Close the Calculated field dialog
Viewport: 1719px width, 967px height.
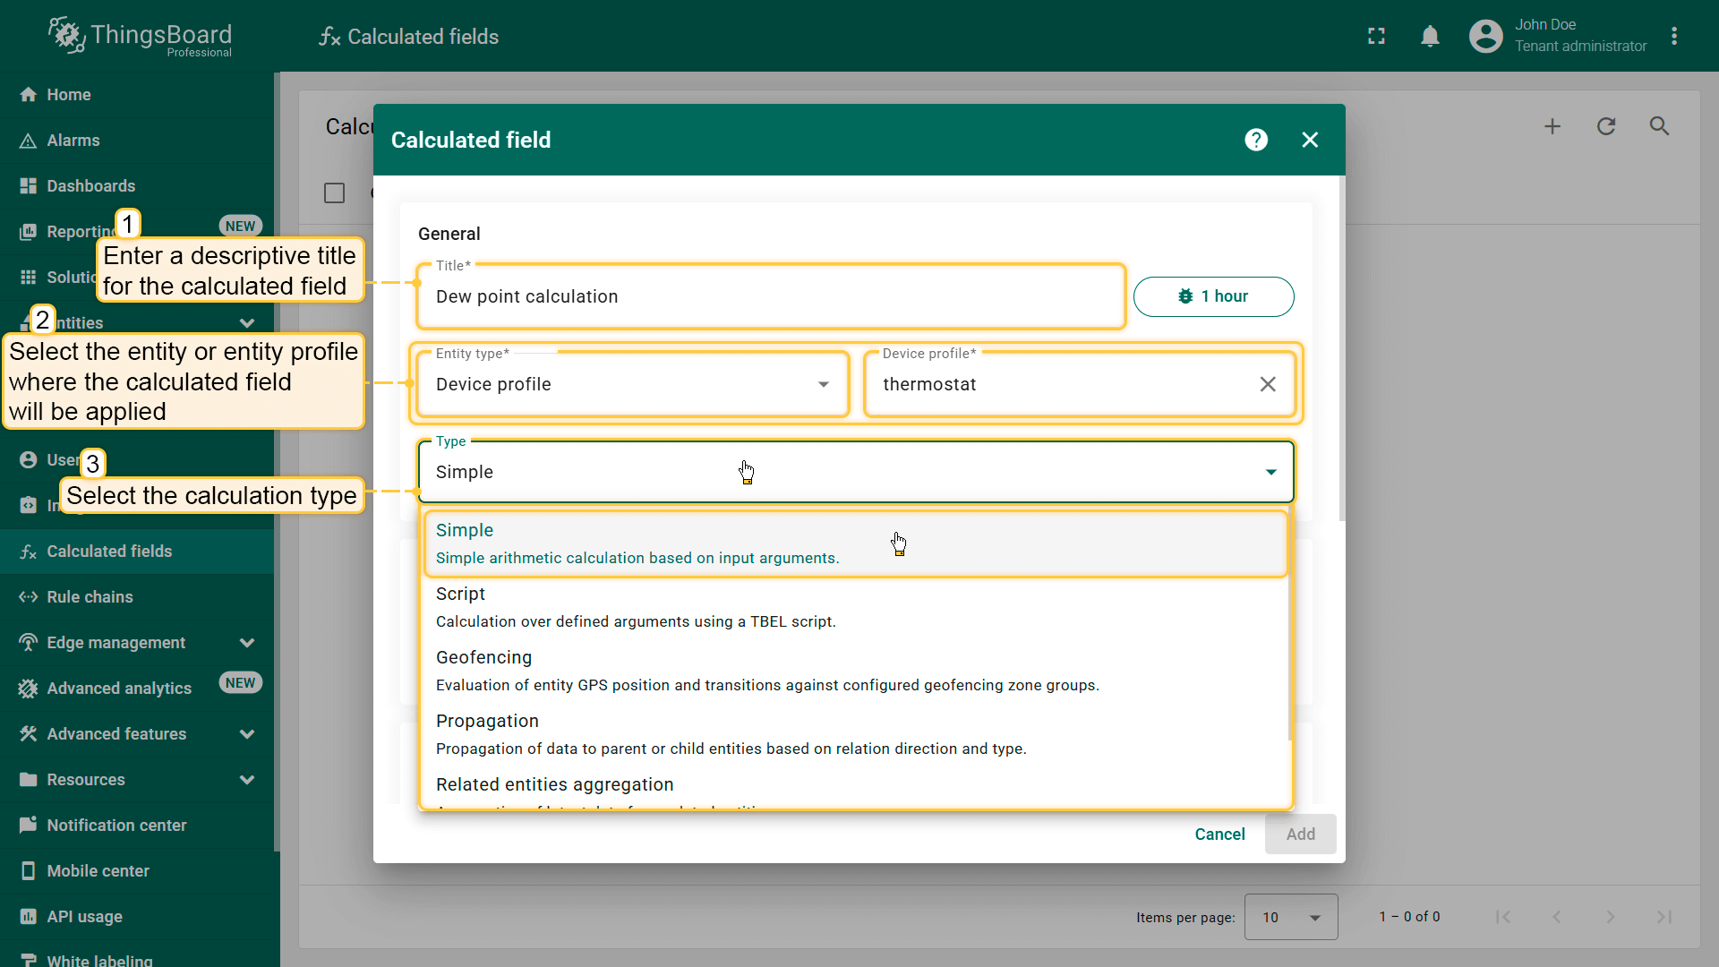coord(1310,140)
